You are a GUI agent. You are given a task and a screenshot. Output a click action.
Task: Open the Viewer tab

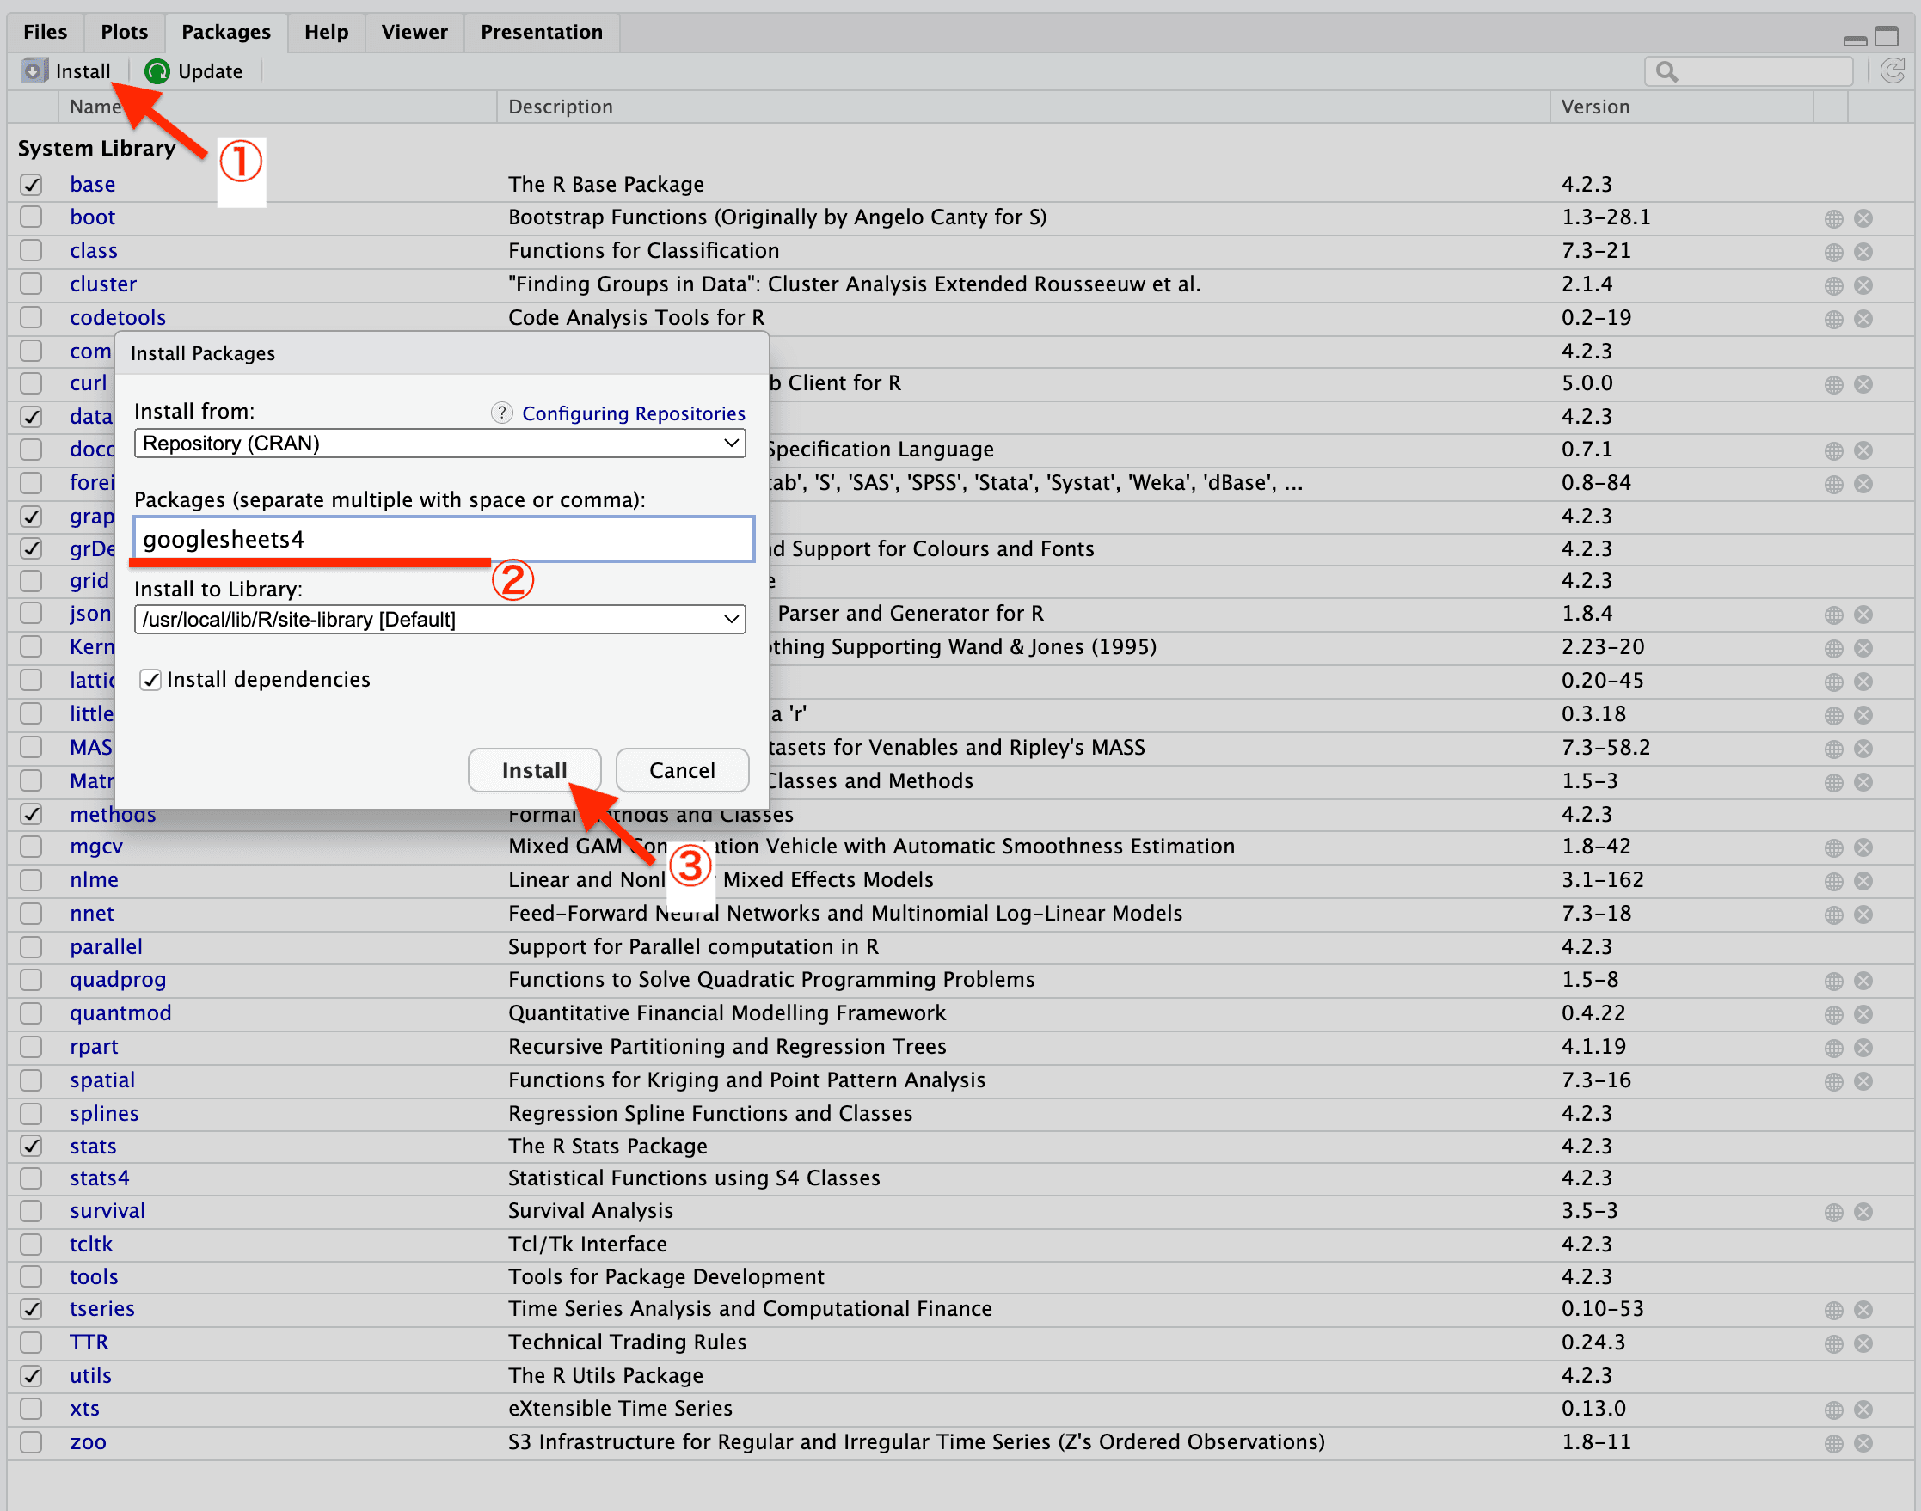[414, 32]
